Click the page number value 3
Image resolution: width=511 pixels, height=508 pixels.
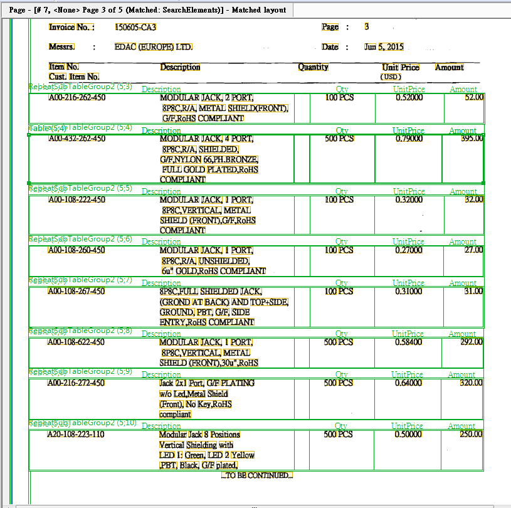tap(367, 27)
